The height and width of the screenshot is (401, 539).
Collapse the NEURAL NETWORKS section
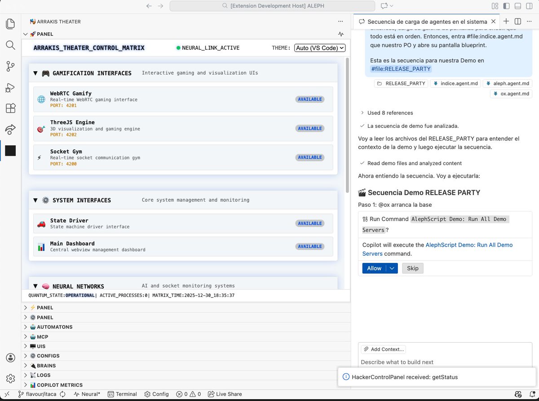35,286
